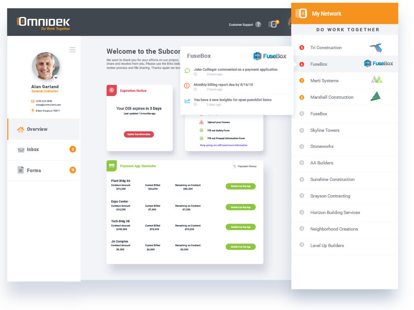Select Merti Systems in My Network
The height and width of the screenshot is (310, 414).
point(345,81)
